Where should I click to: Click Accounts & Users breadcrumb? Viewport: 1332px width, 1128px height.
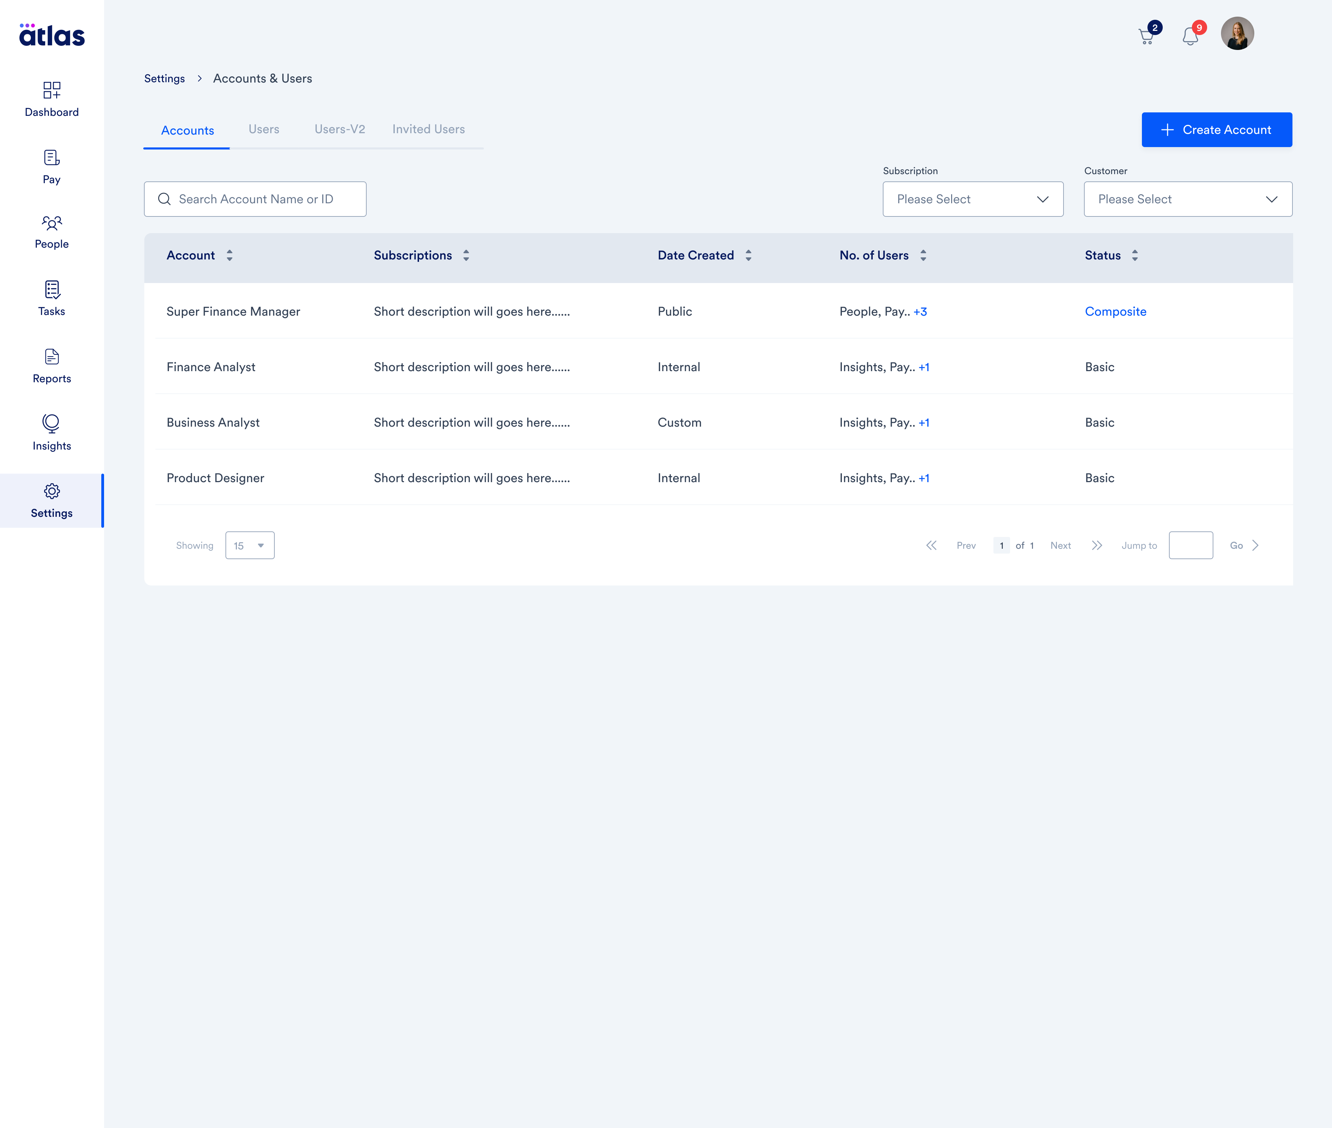point(263,79)
